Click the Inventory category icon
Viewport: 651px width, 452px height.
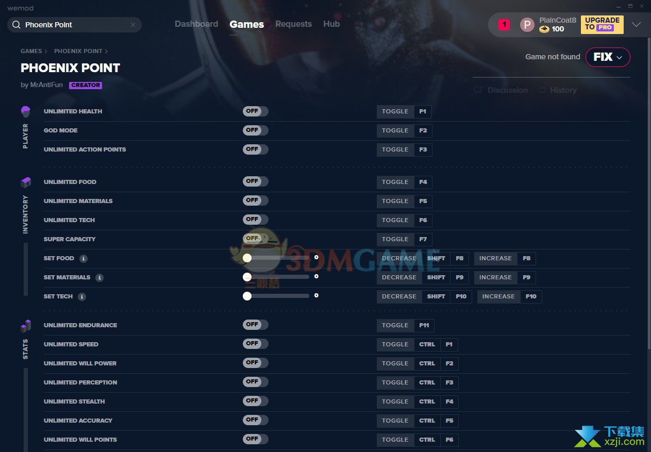25,182
